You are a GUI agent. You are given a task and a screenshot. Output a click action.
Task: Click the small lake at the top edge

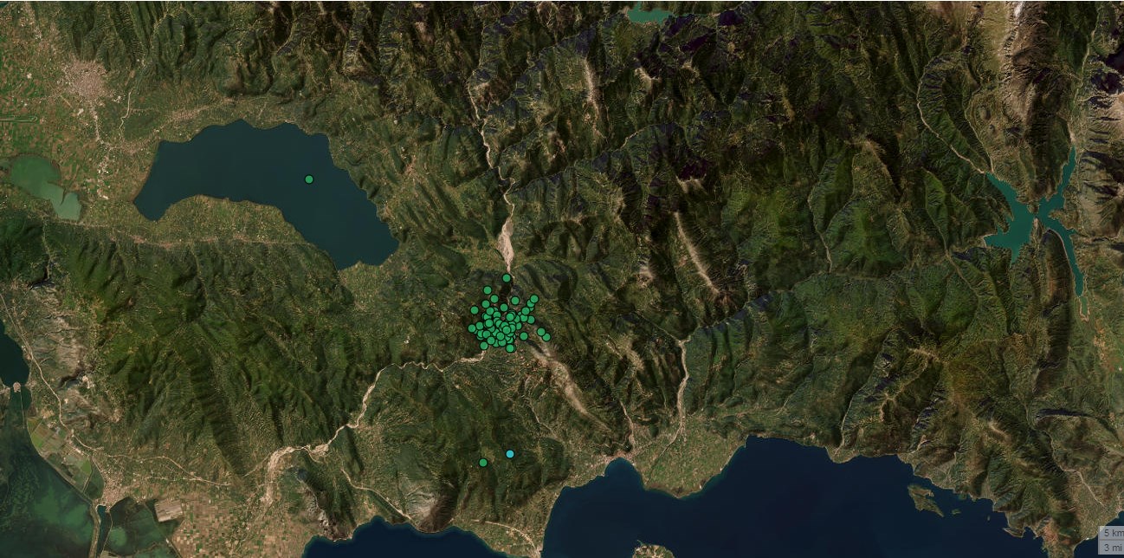[x=649, y=14]
